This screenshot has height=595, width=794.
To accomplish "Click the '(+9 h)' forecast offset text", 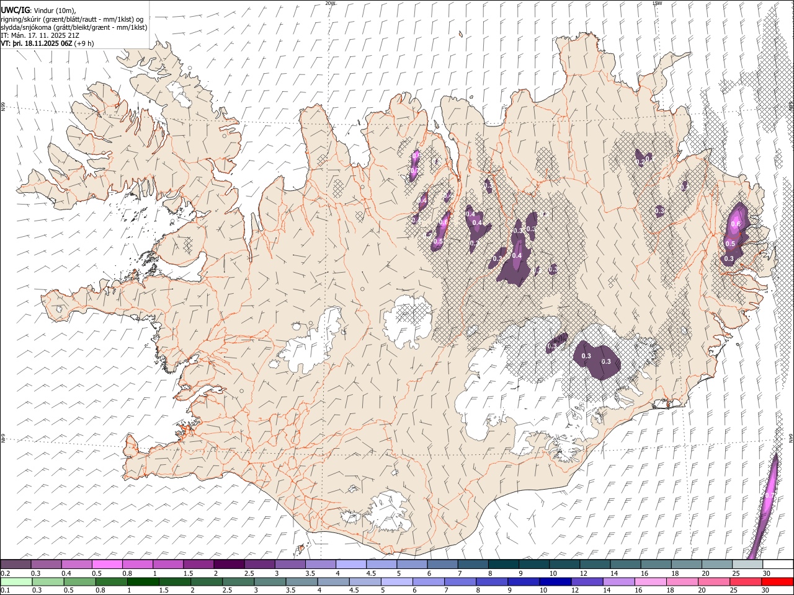I will pos(85,43).
